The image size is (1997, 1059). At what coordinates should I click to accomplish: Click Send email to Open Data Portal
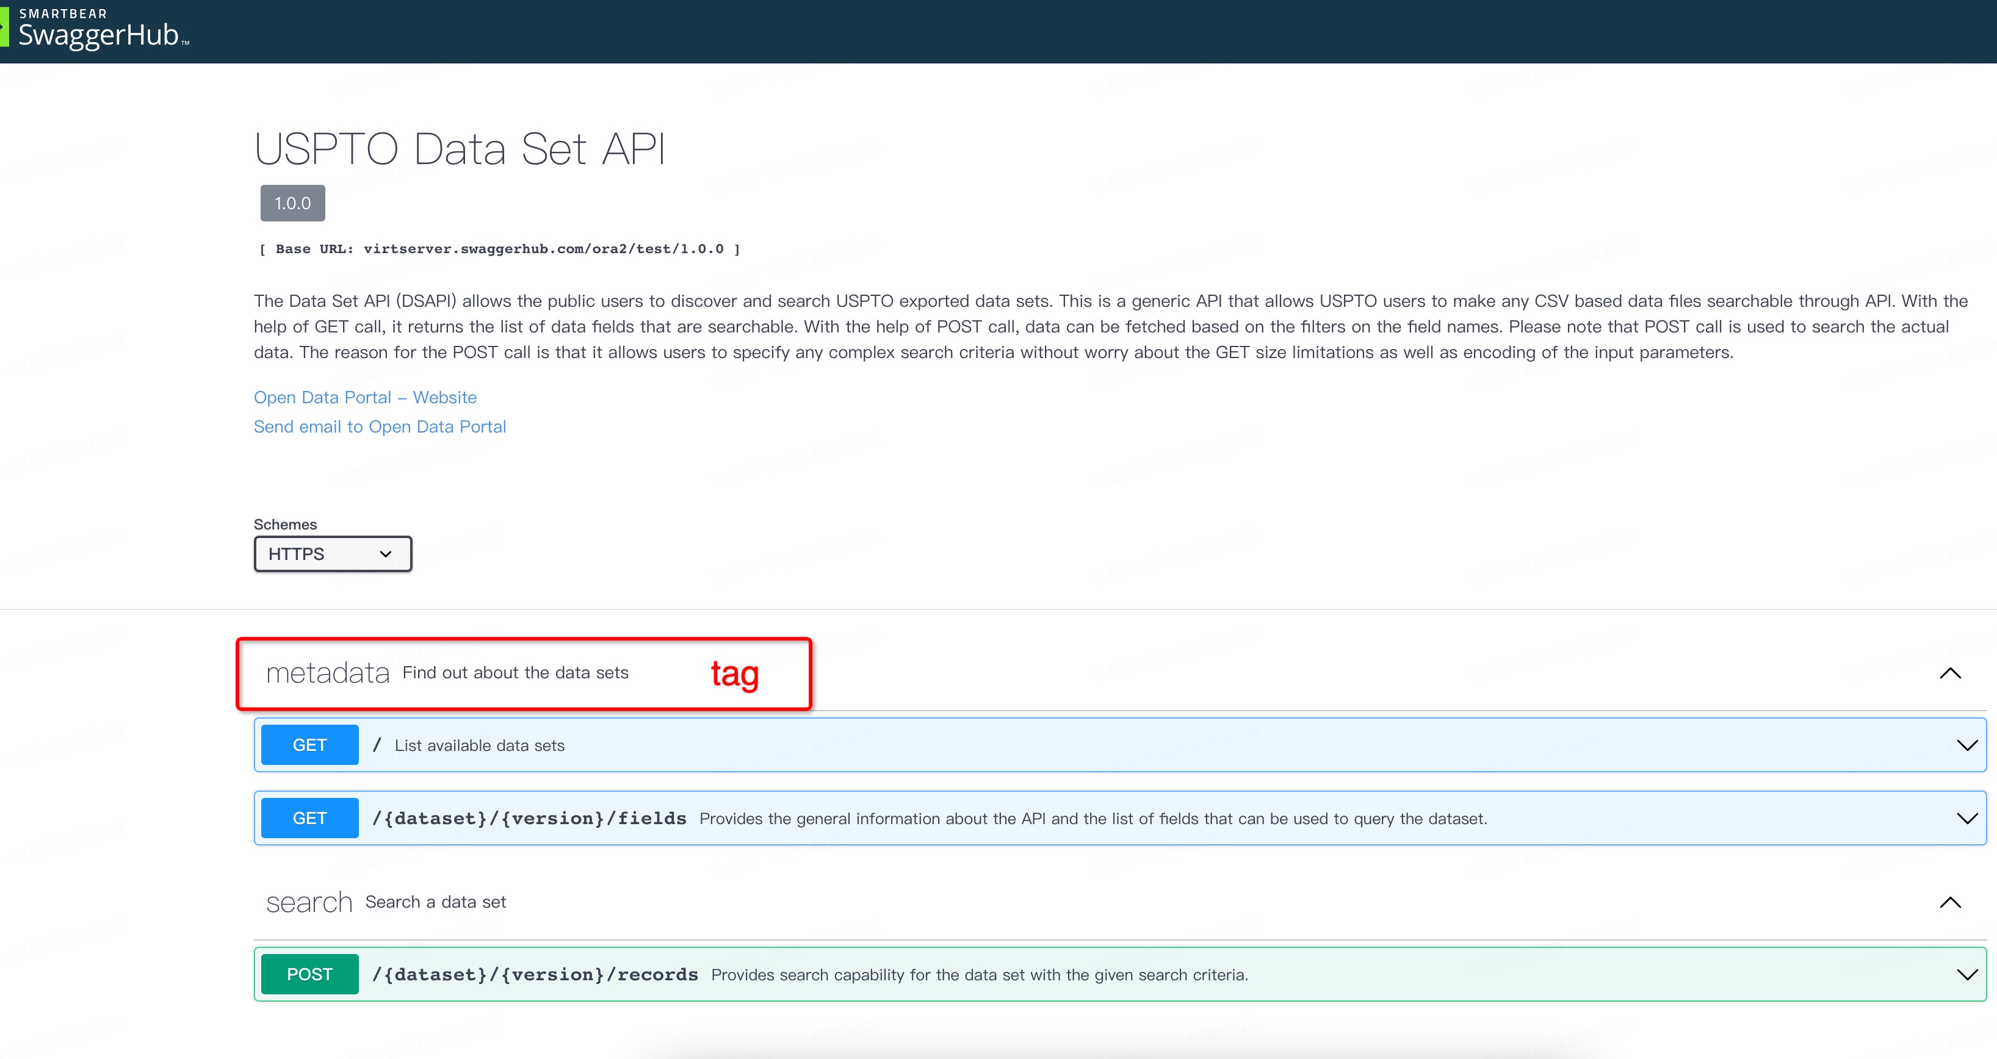[x=380, y=426]
